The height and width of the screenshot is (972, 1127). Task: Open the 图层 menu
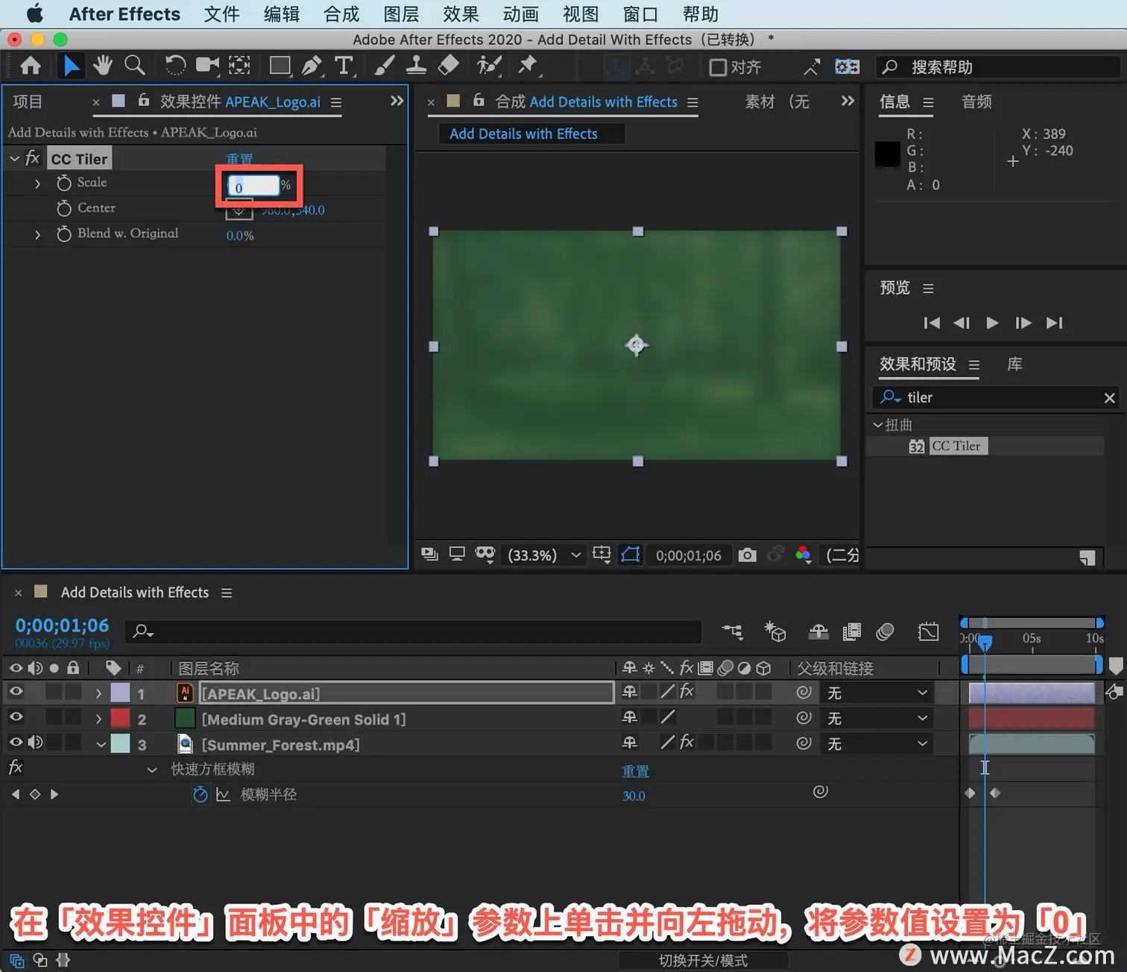(x=401, y=14)
